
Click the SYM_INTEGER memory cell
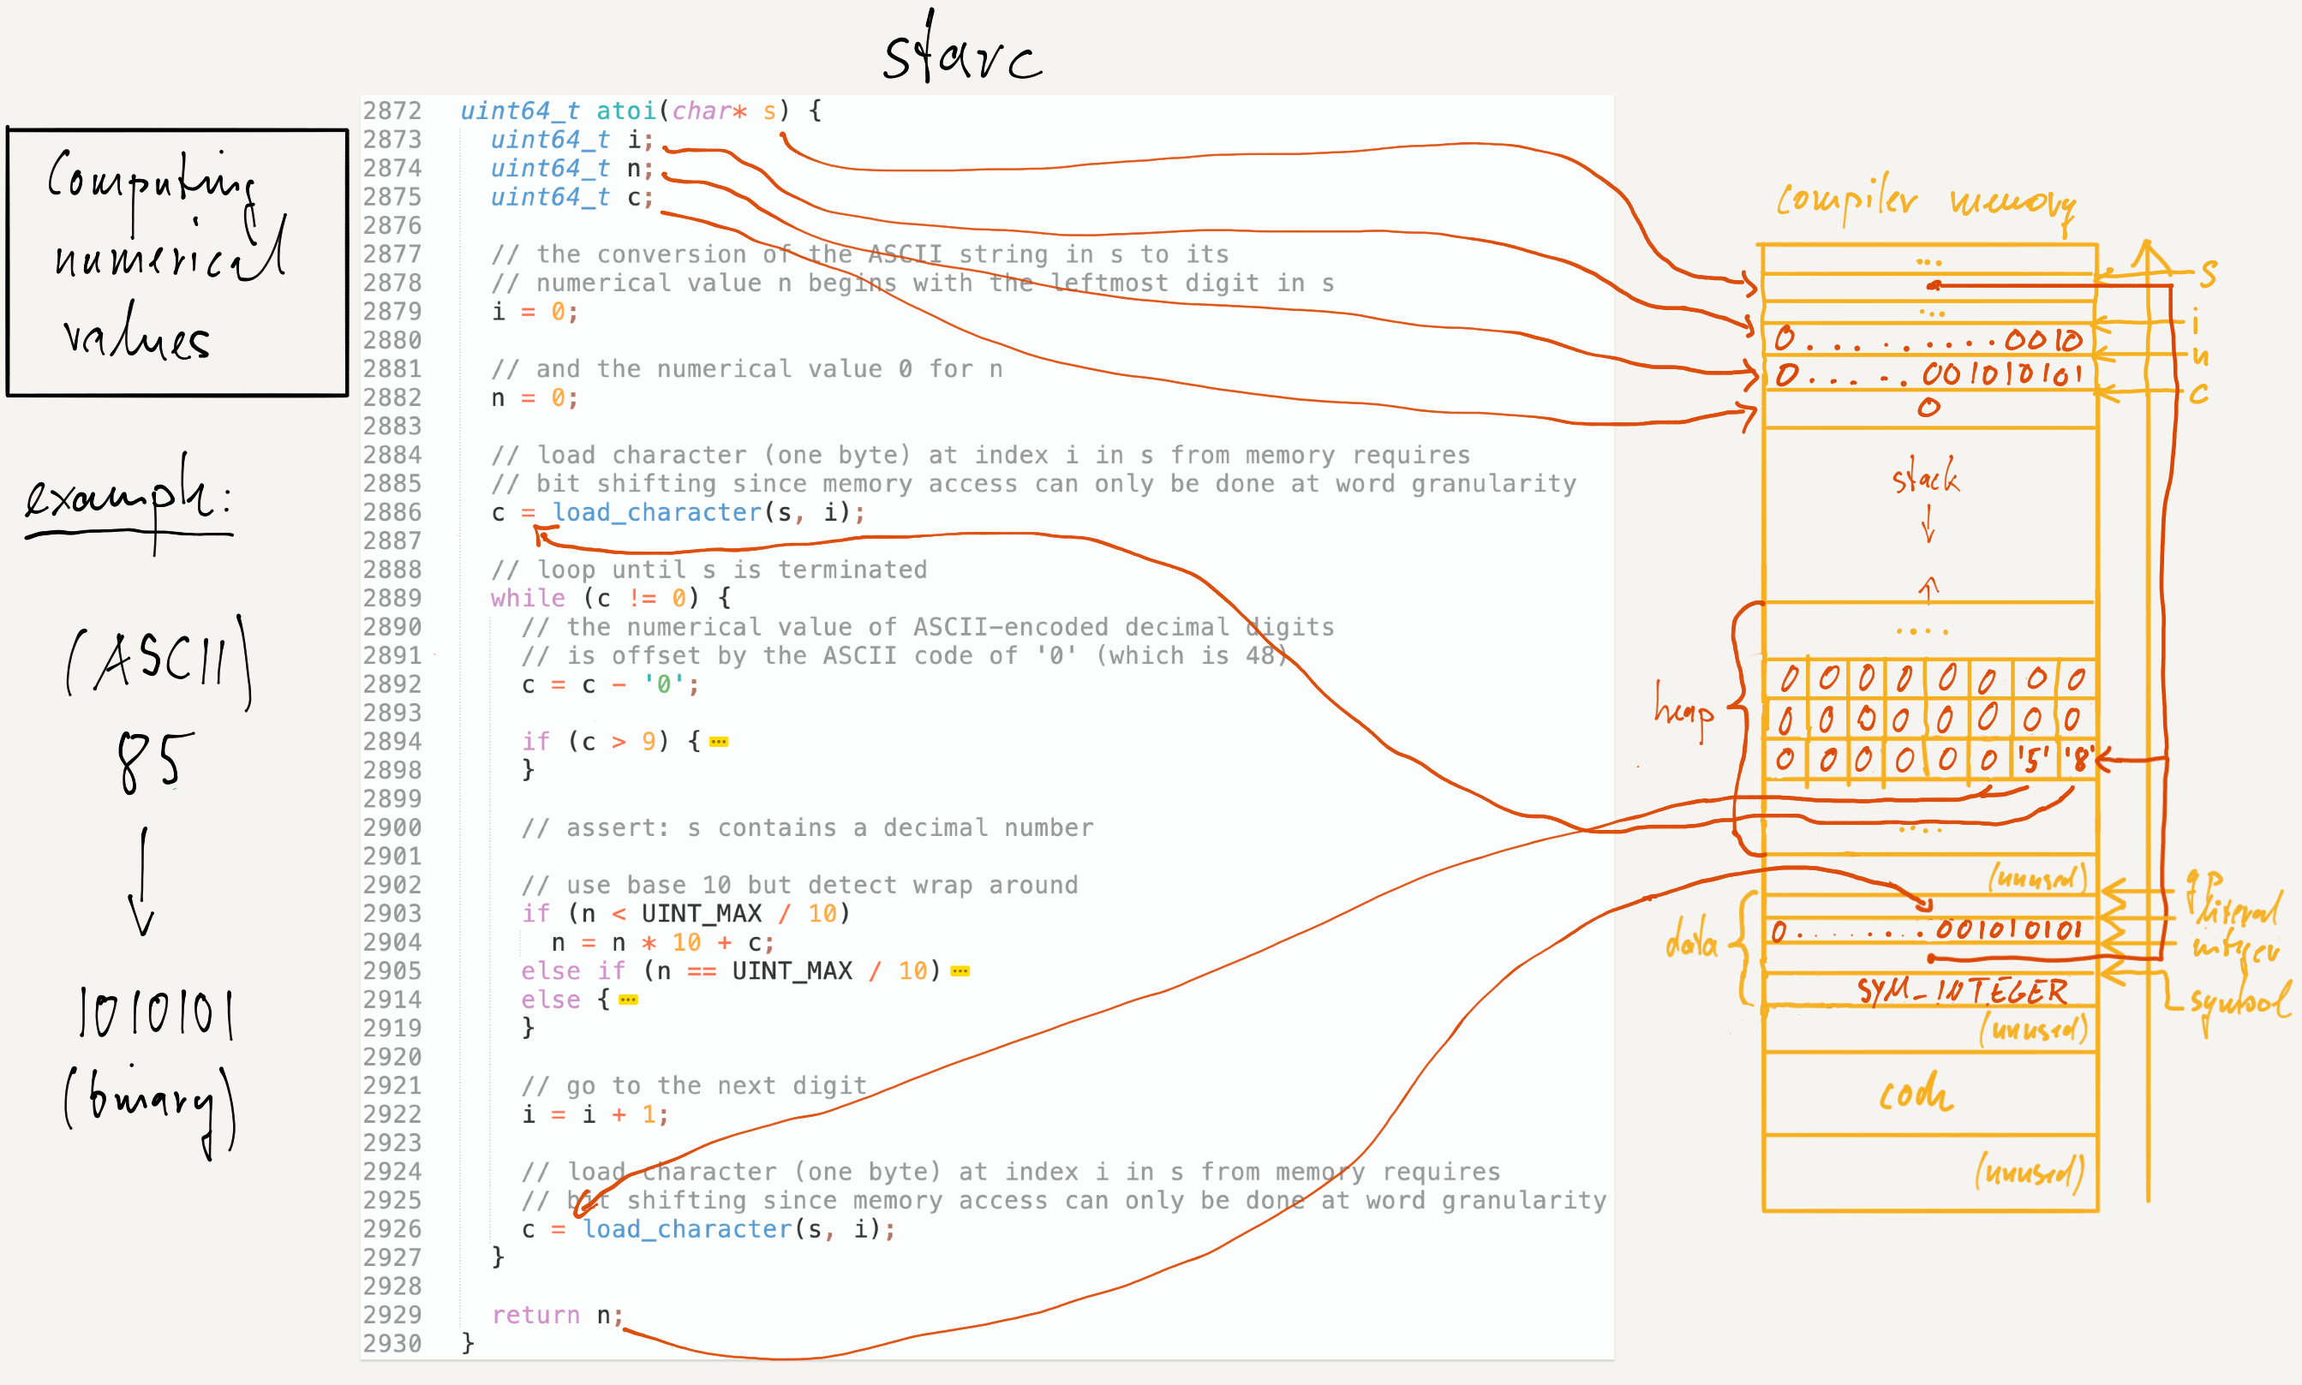(x=1960, y=990)
